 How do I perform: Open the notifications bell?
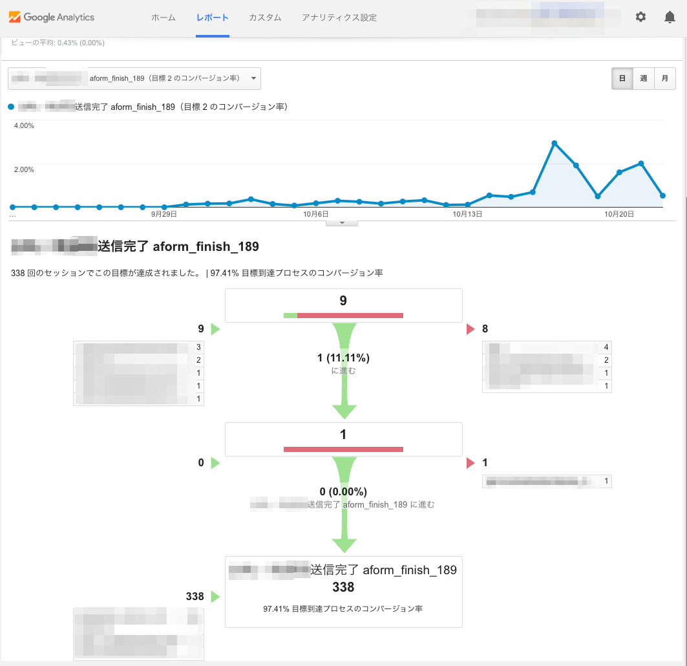pyautogui.click(x=670, y=17)
